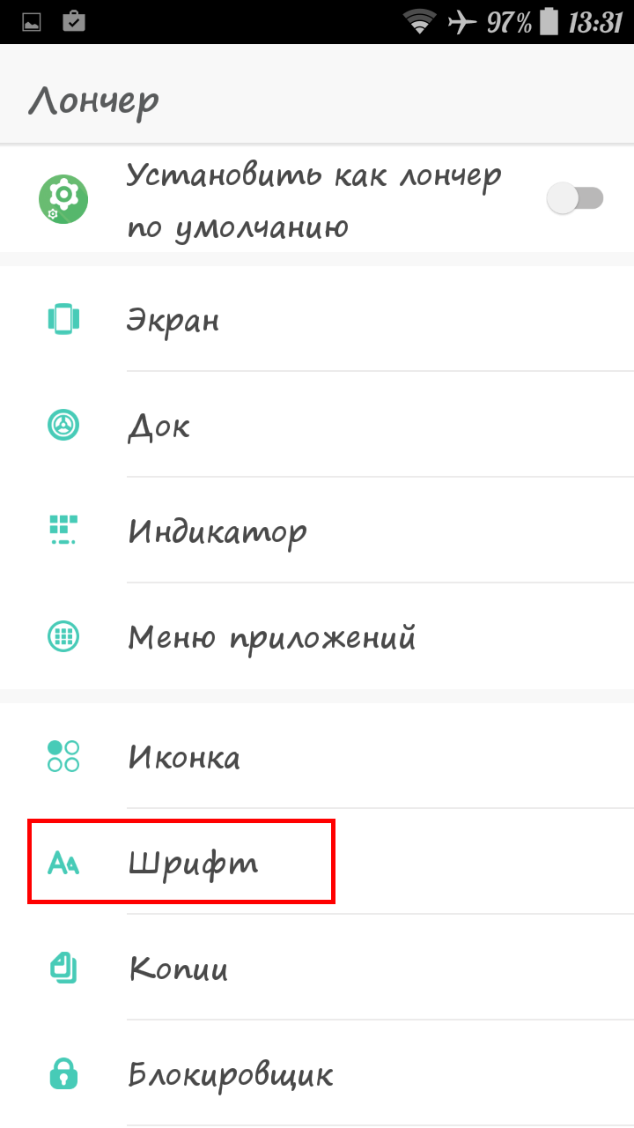Viewport: 634px width, 1128px height.
Task: Tap the Шрифт font letters icon
Action: [63, 863]
